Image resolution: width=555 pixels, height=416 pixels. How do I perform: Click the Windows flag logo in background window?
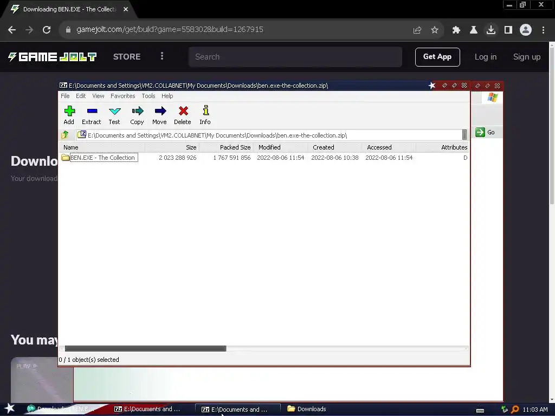tap(492, 97)
